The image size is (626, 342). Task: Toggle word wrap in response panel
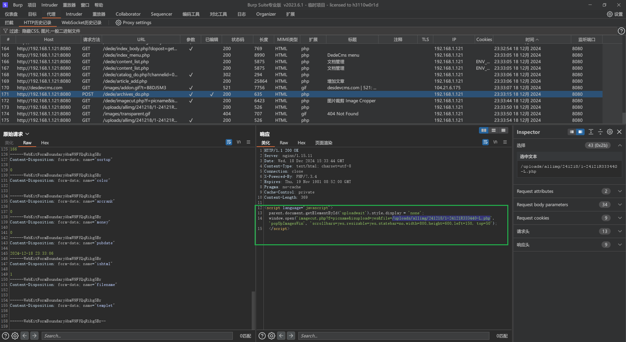(x=485, y=142)
